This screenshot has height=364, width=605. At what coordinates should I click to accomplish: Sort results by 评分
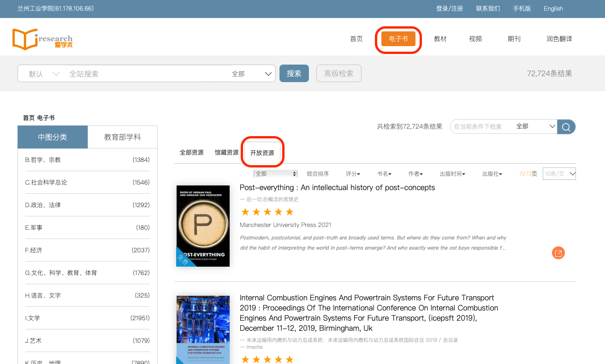point(353,174)
